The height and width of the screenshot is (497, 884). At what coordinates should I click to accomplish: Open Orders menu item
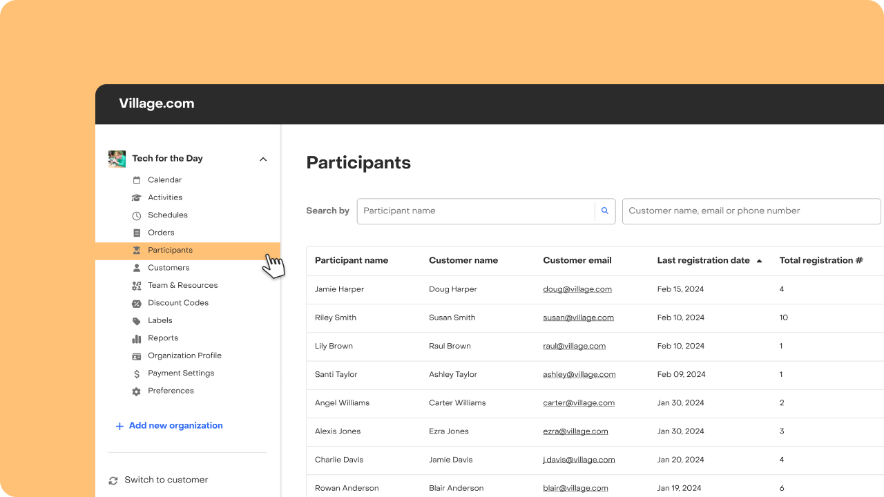[161, 233]
